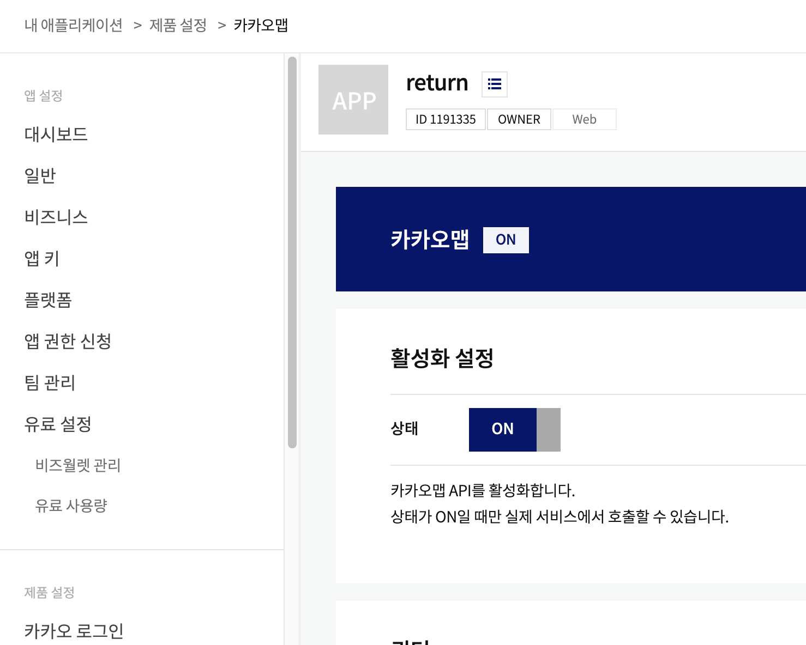Open the 제품 설정 breadcrumb link
The image size is (806, 645).
click(x=178, y=25)
